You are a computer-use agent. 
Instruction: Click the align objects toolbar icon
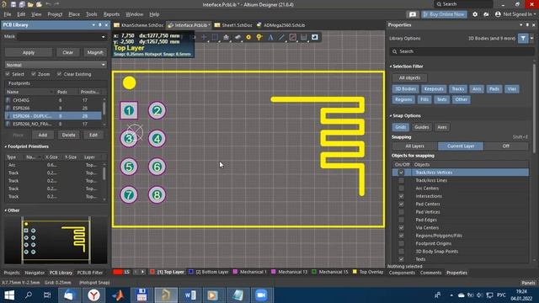[227, 37]
